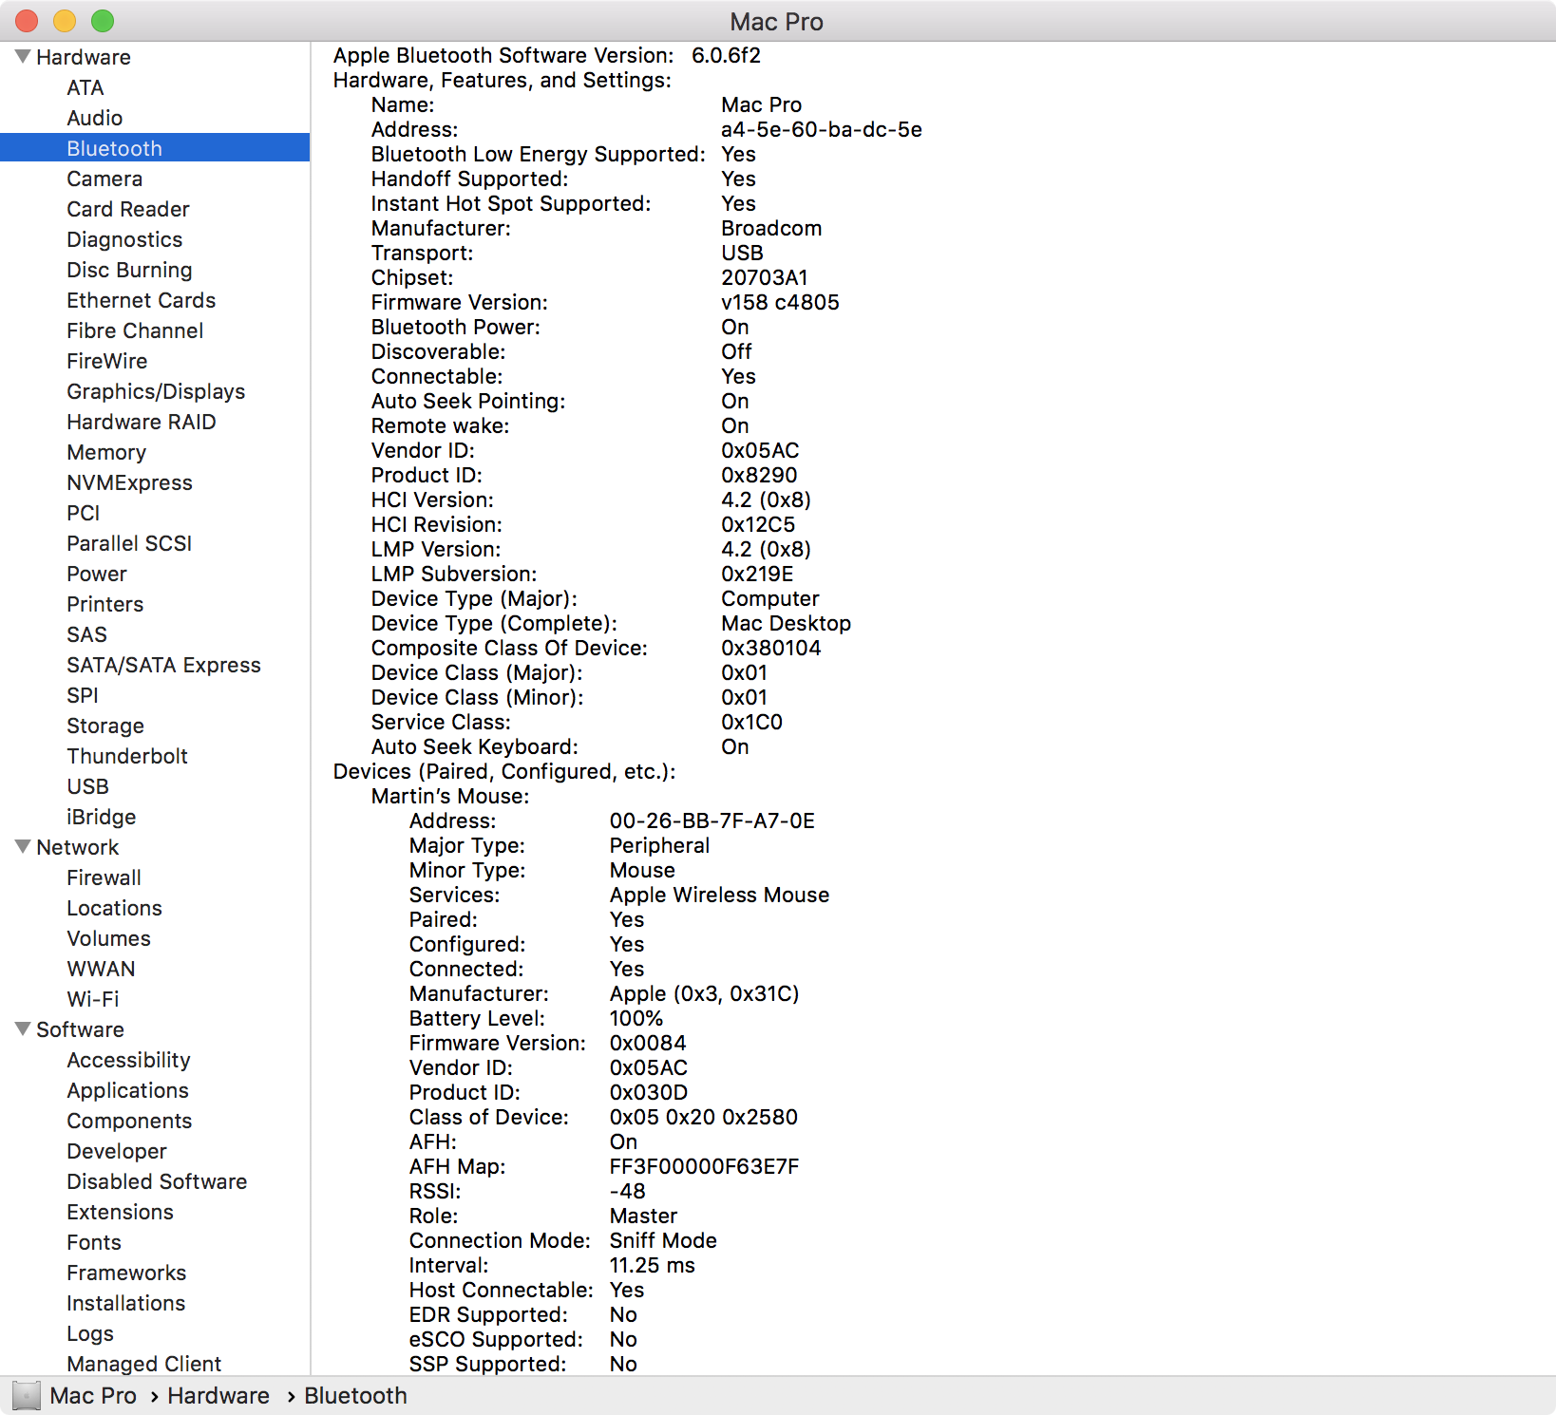Image resolution: width=1556 pixels, height=1415 pixels.
Task: Click Hardware in the path bar
Action: click(x=218, y=1396)
